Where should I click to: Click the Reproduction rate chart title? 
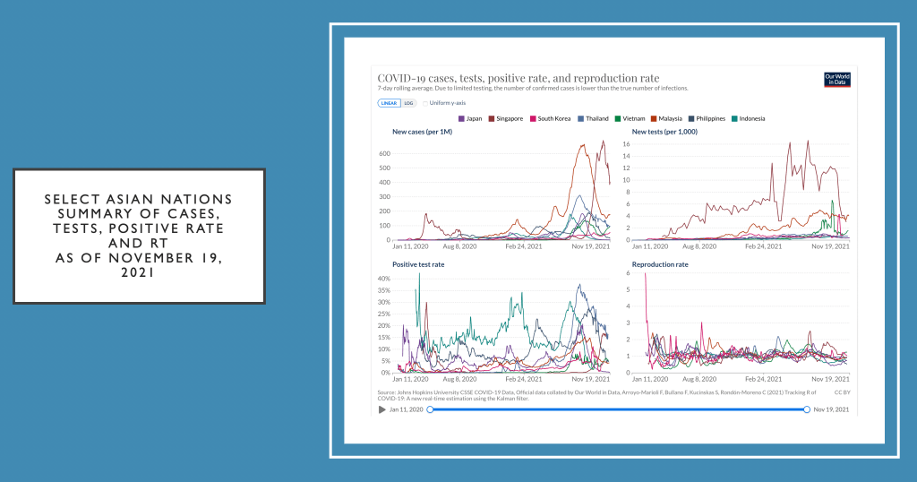click(659, 264)
